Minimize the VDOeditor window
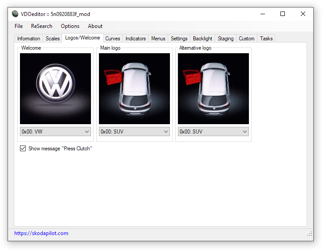 [x=263, y=14]
